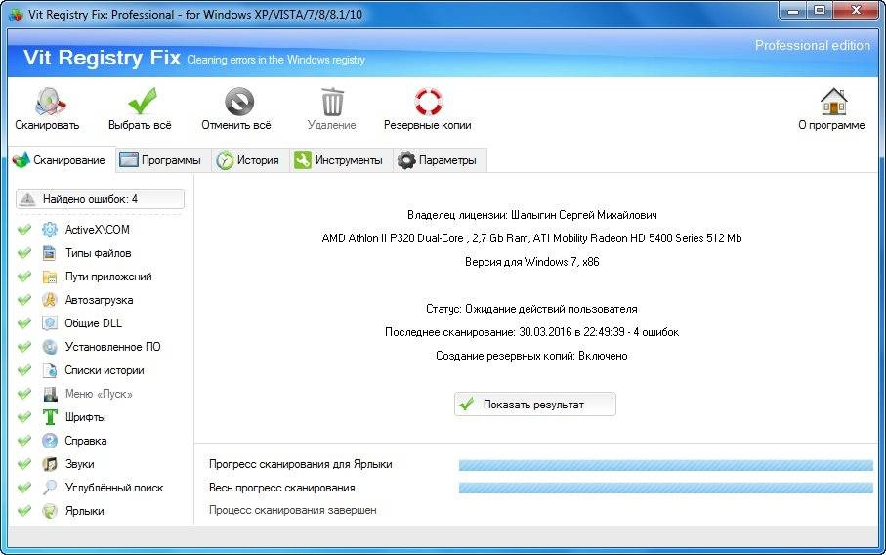Switch to the Сканирование tab

(61, 160)
